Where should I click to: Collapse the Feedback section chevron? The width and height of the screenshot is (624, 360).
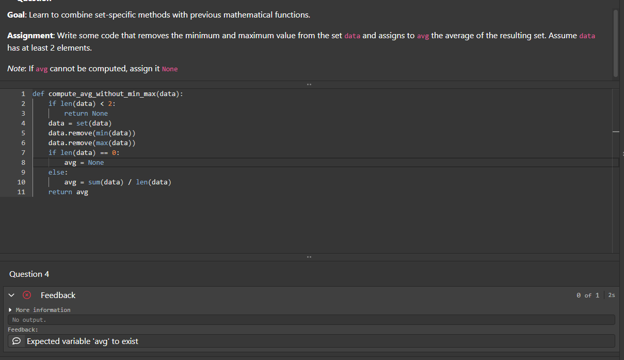(11, 295)
